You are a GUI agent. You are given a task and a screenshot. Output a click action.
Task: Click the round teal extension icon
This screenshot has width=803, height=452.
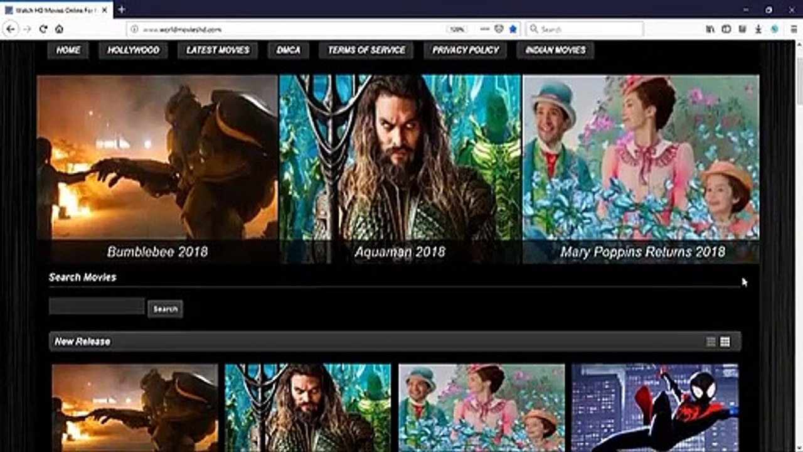(x=775, y=29)
